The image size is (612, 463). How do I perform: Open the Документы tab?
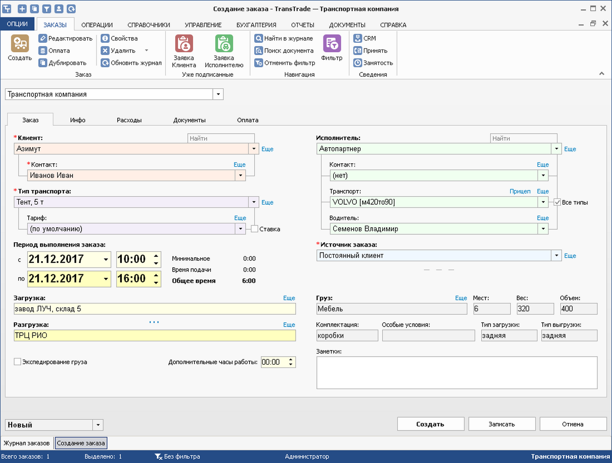point(189,120)
